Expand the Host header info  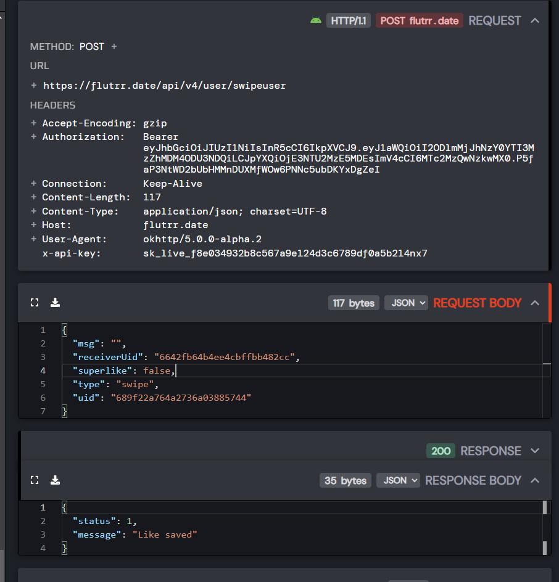[34, 225]
